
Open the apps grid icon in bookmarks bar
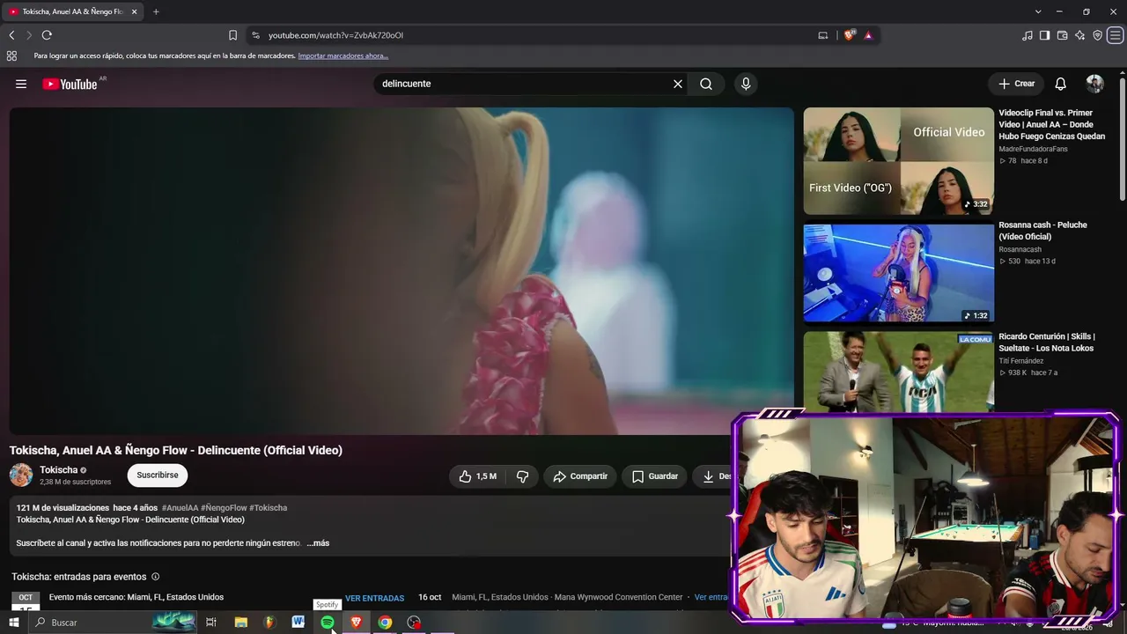11,55
